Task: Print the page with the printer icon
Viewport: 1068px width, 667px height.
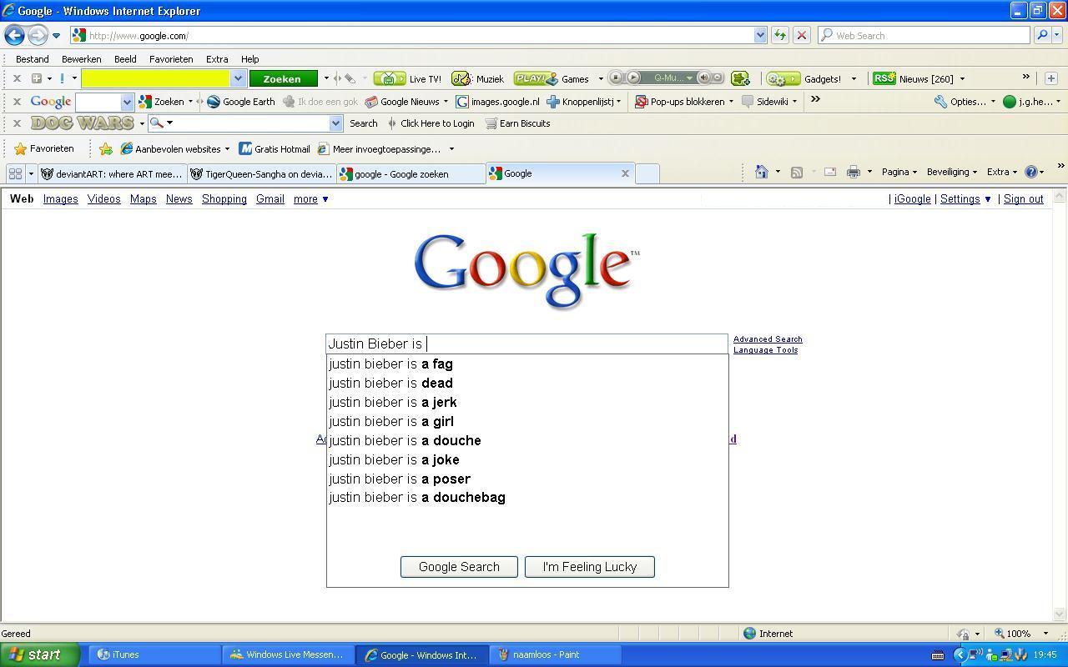Action: coord(853,172)
